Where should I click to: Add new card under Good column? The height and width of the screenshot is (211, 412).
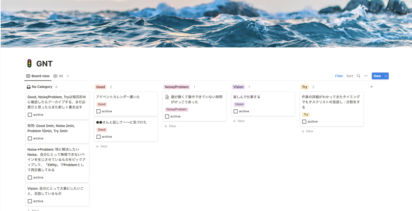(102, 146)
